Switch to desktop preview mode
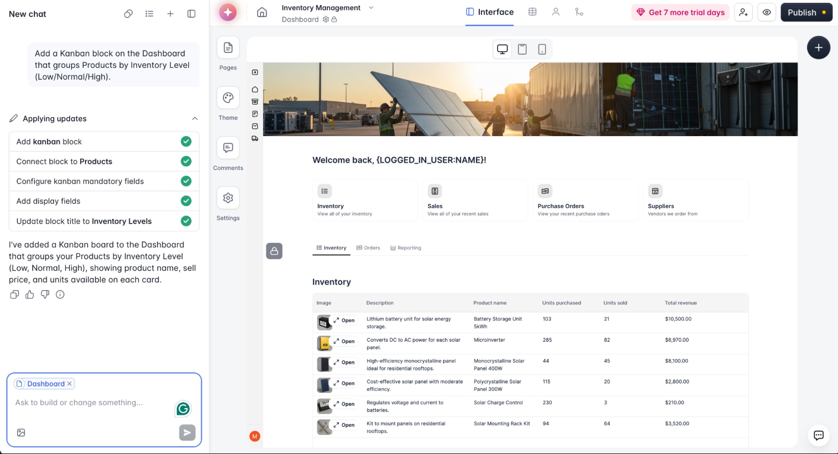Screen dimensions: 838x454 (502, 49)
